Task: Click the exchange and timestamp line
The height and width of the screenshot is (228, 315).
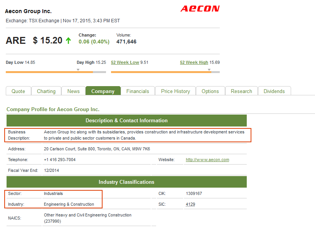Action: pyautogui.click(x=63, y=21)
